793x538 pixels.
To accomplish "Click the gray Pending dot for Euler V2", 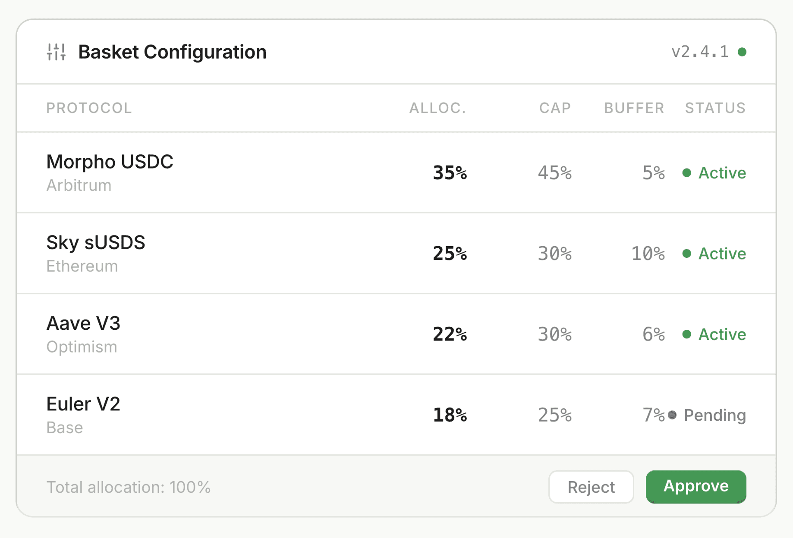I will [x=672, y=415].
